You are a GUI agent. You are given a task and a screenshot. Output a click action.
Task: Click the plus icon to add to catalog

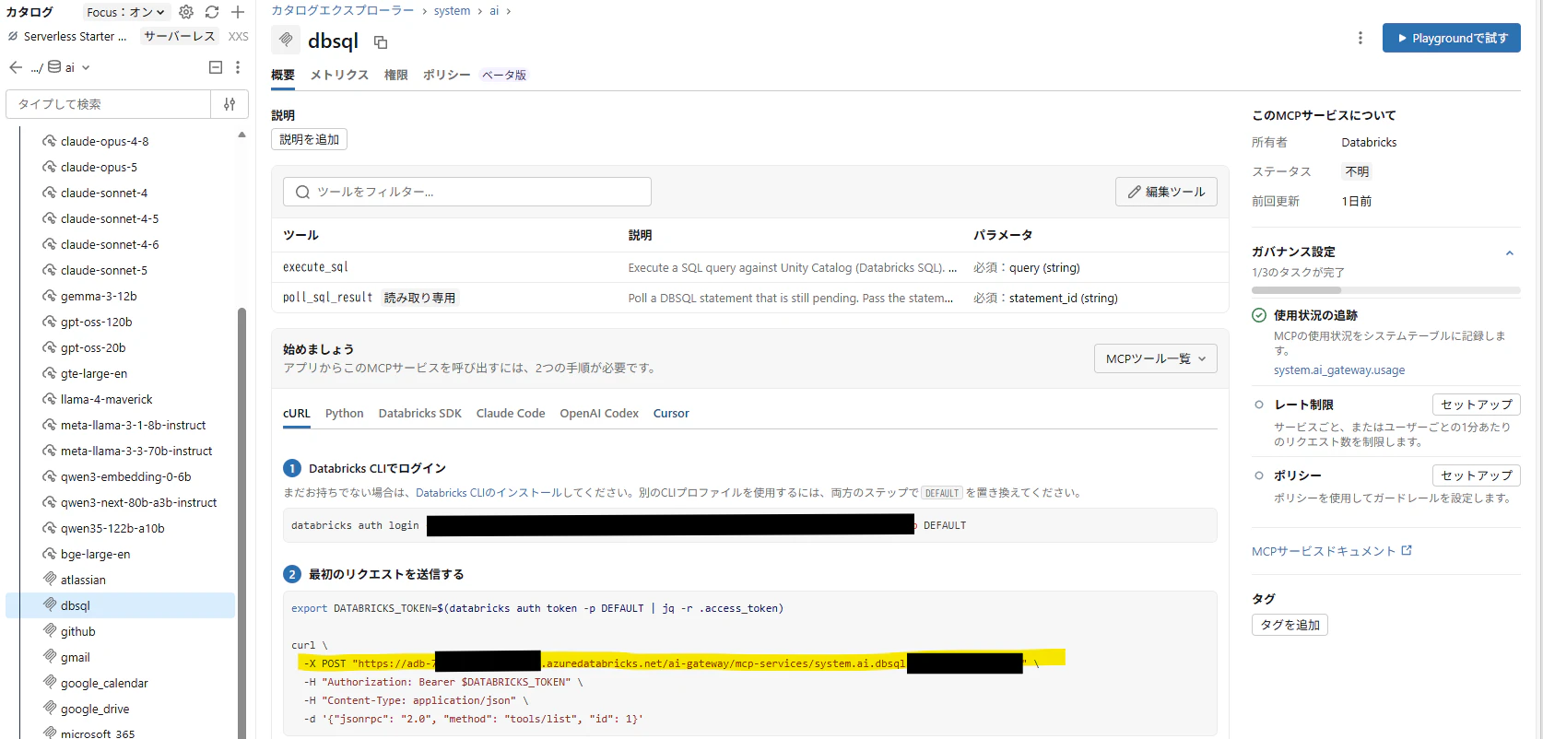point(238,12)
